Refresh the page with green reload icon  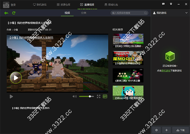tap(14, 13)
